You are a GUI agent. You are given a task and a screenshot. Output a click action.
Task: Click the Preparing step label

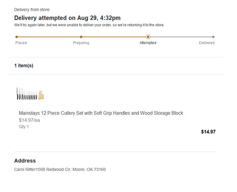(x=81, y=43)
